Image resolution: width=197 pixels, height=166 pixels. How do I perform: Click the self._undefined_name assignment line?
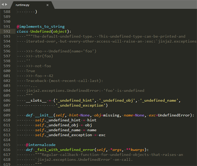(x=66, y=130)
